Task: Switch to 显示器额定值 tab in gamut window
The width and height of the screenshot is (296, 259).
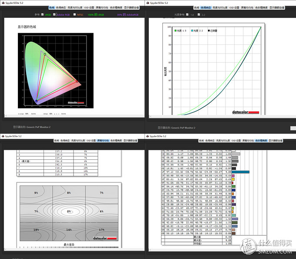Action: (131, 8)
